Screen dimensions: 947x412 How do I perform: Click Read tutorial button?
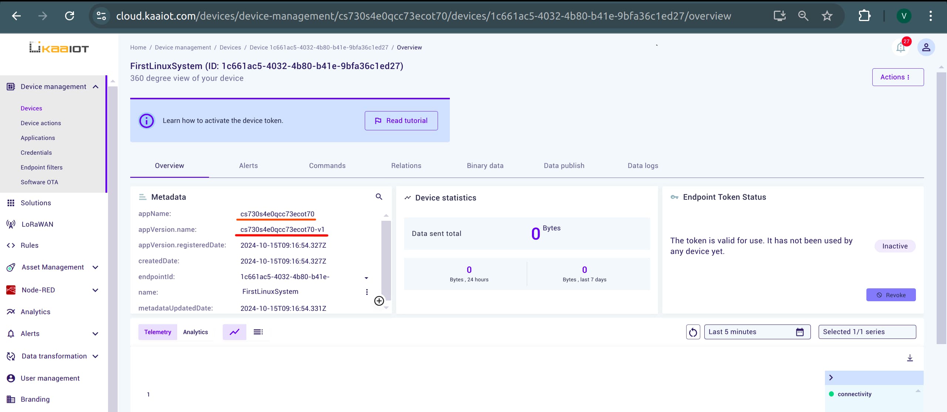click(401, 121)
